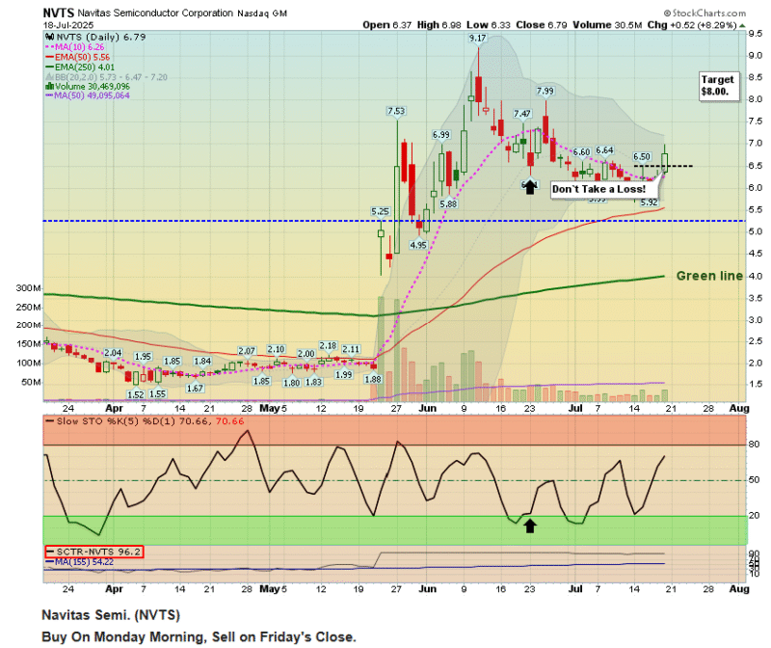Click the red EMA(50) line legend icon

(50, 56)
